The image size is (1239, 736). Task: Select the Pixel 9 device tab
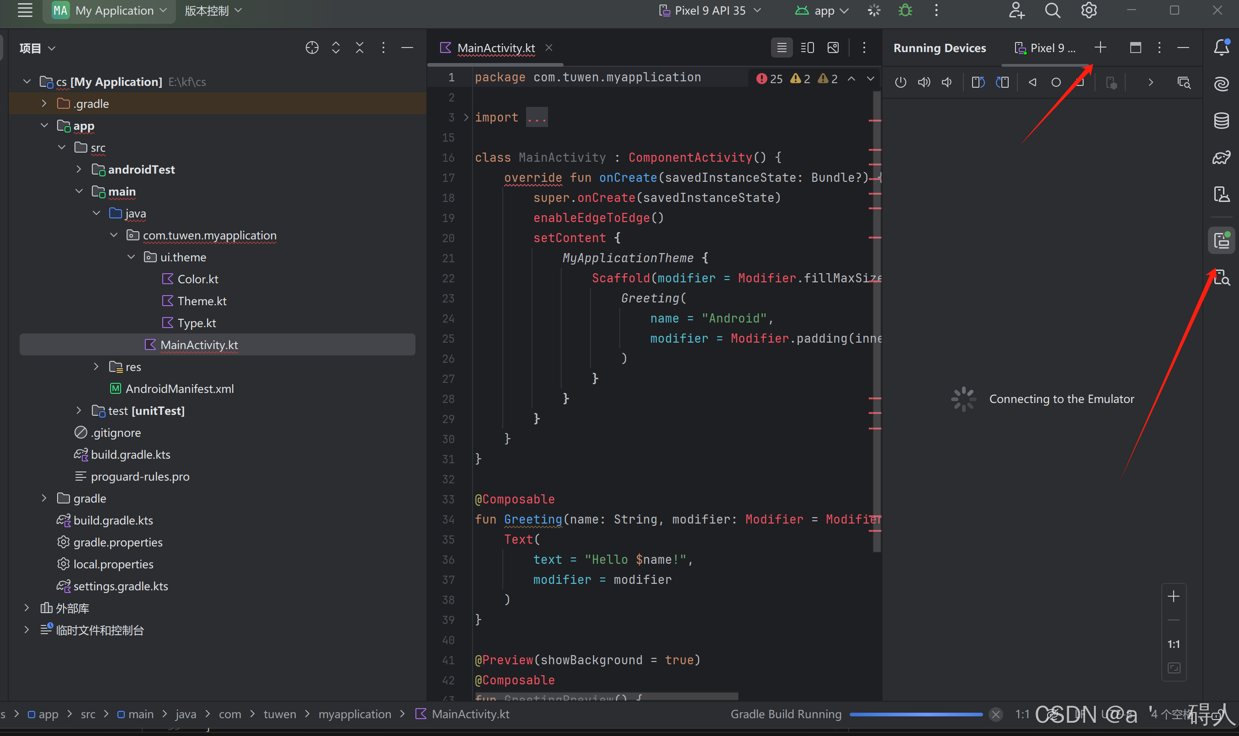coord(1045,48)
